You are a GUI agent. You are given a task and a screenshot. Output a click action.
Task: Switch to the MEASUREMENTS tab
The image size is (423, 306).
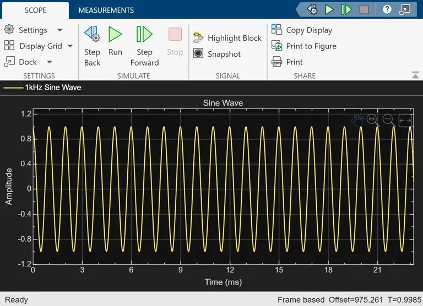click(x=106, y=10)
